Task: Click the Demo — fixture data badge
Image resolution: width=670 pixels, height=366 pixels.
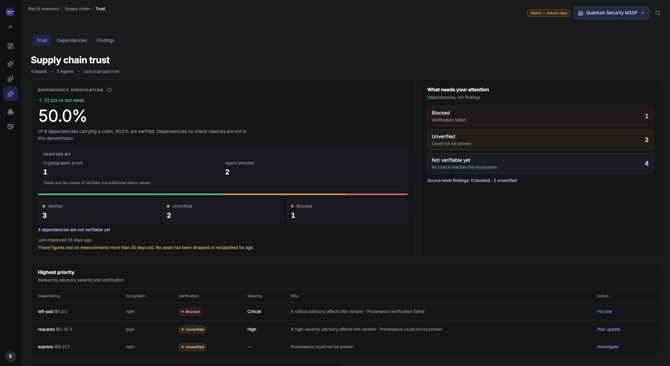Action: (x=549, y=13)
